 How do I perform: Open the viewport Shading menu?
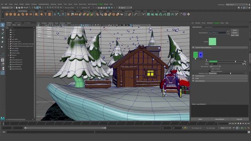click(x=44, y=23)
